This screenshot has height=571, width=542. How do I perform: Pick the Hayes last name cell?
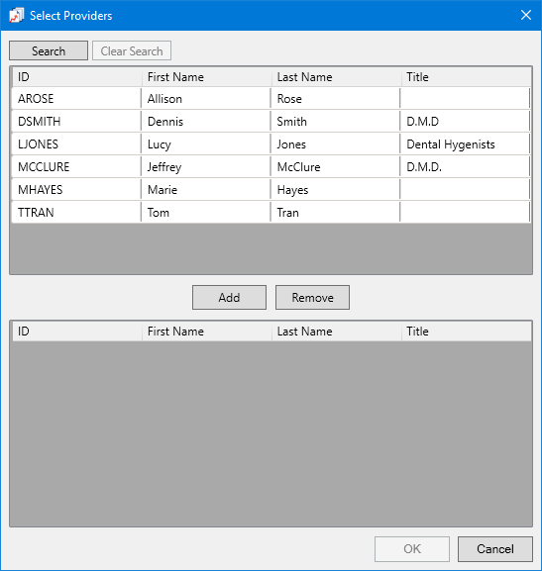click(335, 190)
